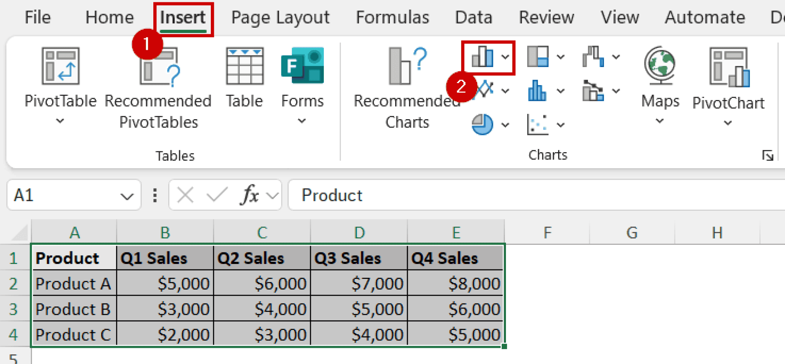Open the Charts dialog launcher
This screenshot has height=364, width=785.
pyautogui.click(x=768, y=156)
